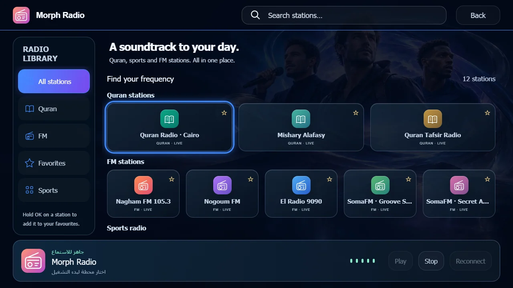Click the Back button

(478, 15)
